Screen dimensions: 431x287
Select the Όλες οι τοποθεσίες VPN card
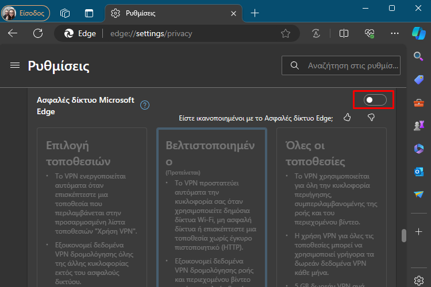[x=332, y=207]
